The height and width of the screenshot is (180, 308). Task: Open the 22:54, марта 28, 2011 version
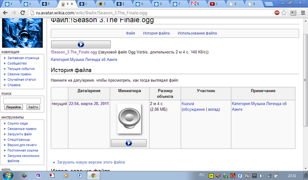[x=89, y=104]
